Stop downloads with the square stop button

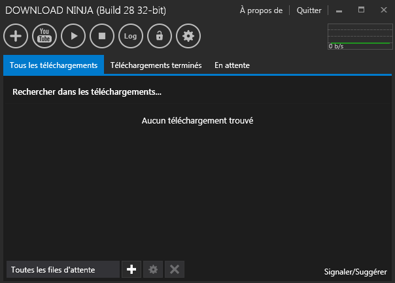tap(102, 36)
